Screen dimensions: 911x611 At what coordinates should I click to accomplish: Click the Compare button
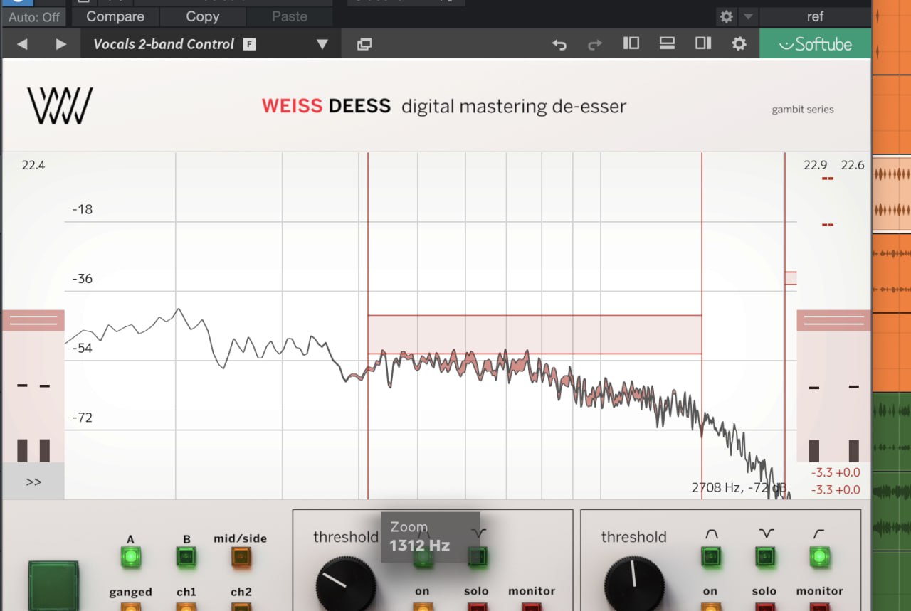pyautogui.click(x=115, y=16)
